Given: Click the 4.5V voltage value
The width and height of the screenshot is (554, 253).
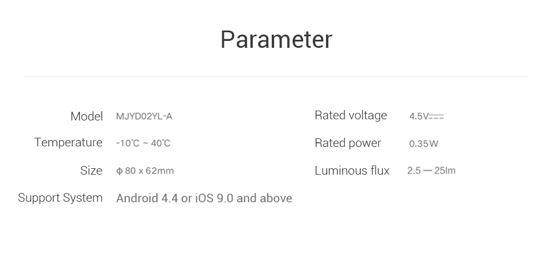Looking at the screenshot, I should 418,116.
